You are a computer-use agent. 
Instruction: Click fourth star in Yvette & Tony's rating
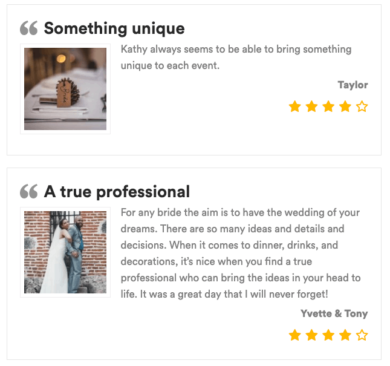[345, 335]
